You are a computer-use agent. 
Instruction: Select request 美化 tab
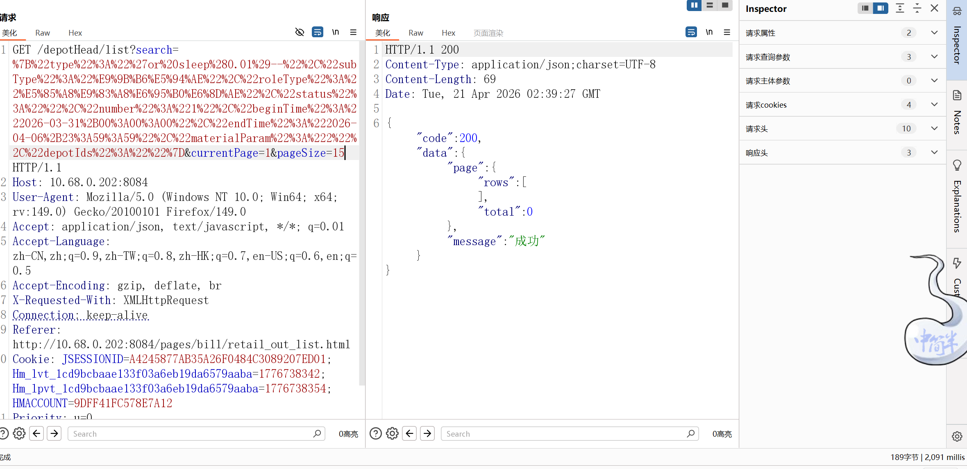coord(9,33)
